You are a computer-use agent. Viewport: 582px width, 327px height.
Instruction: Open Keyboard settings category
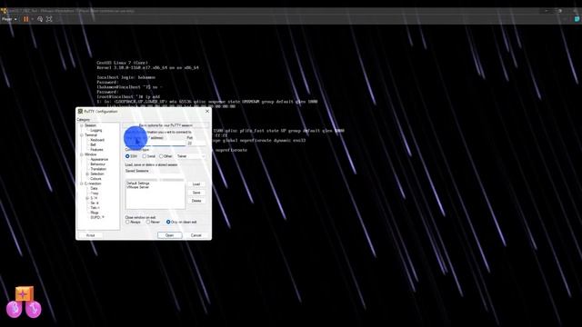[97, 140]
